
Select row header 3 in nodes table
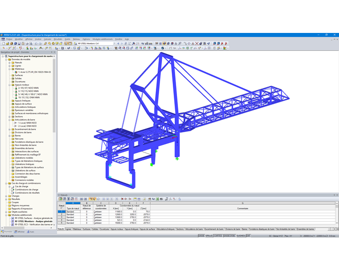click(62, 217)
